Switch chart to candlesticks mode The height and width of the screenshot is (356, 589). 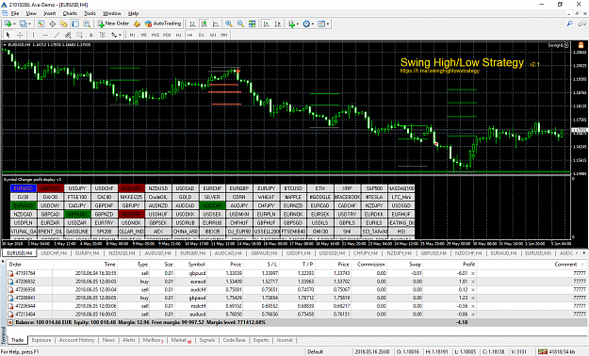pyautogui.click(x=204, y=24)
